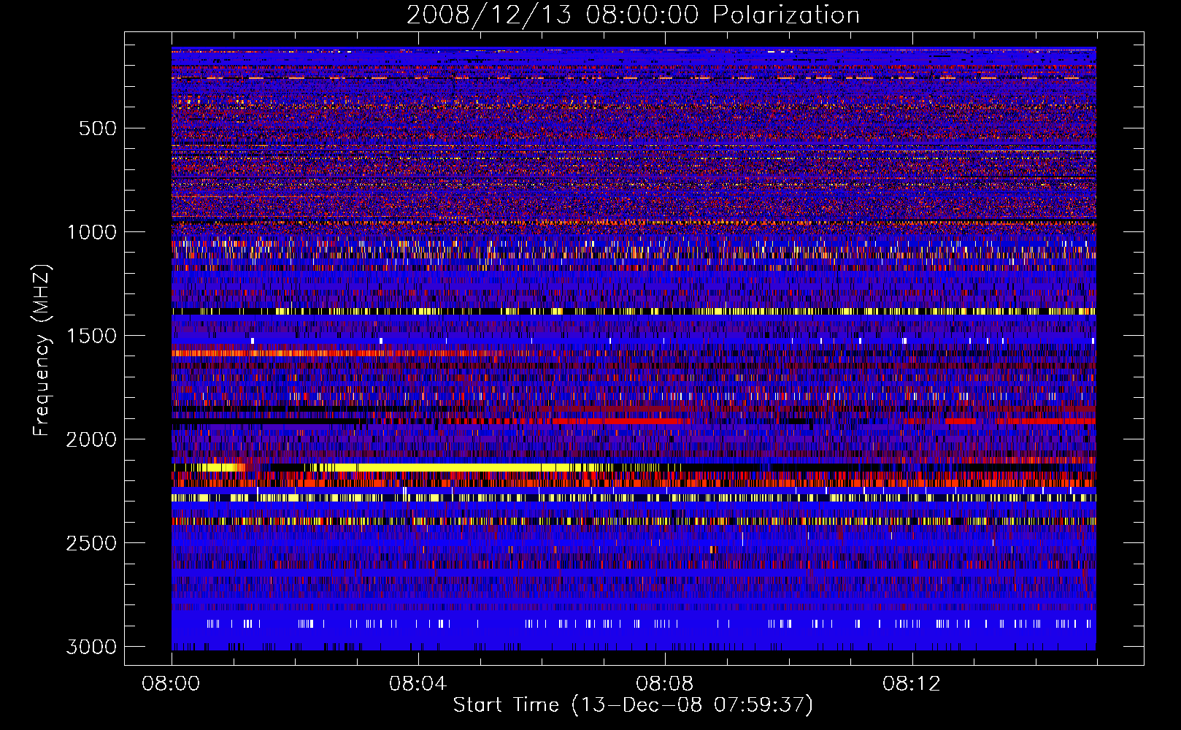Click the 500 frequency tick label
Viewport: 1181px width, 730px height.
click(x=97, y=128)
